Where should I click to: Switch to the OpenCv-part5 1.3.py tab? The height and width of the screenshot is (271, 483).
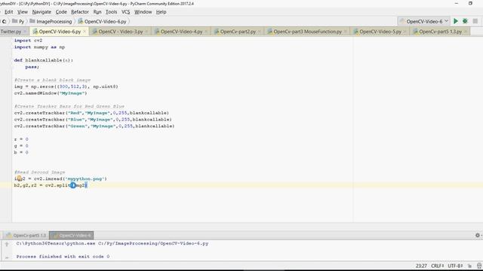click(x=440, y=32)
